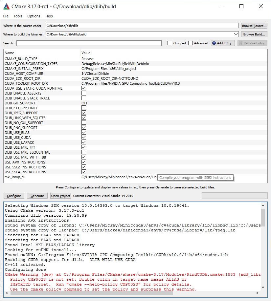The image size is (271, 301).
Task: Expand the build binaries path dropdown
Action: (236, 34)
